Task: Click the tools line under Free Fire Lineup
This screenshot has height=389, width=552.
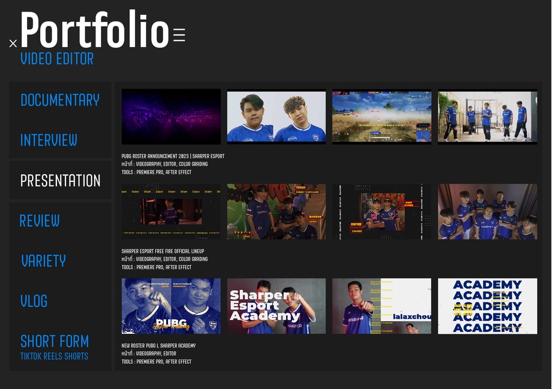Action: tap(156, 267)
